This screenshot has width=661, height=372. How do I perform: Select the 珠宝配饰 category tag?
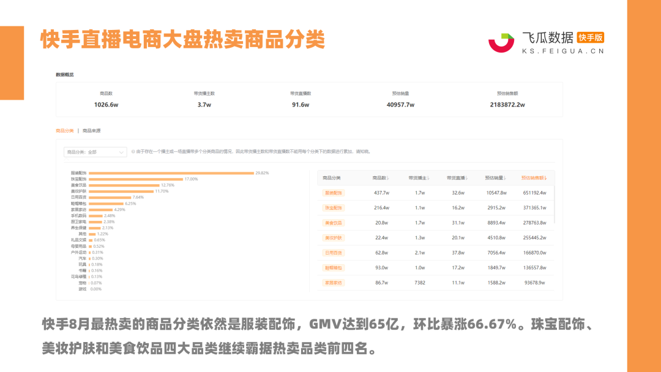click(x=334, y=207)
